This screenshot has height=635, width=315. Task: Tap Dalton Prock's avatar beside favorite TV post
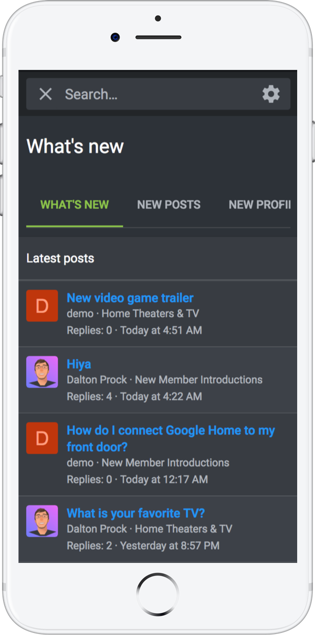point(42,521)
